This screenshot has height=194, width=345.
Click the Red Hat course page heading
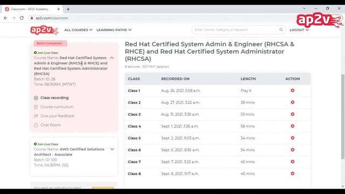[x=210, y=52]
